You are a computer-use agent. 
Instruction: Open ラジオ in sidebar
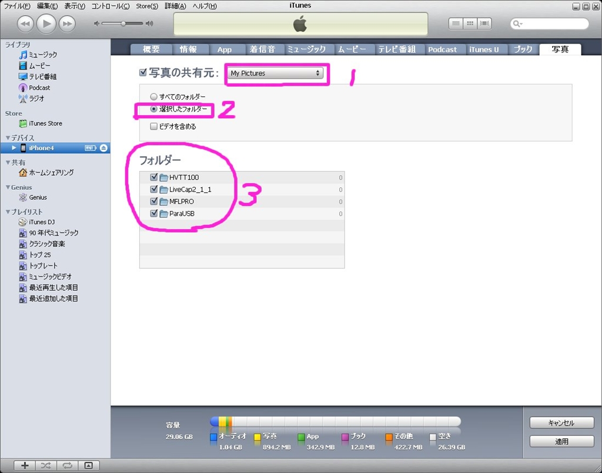coord(32,99)
